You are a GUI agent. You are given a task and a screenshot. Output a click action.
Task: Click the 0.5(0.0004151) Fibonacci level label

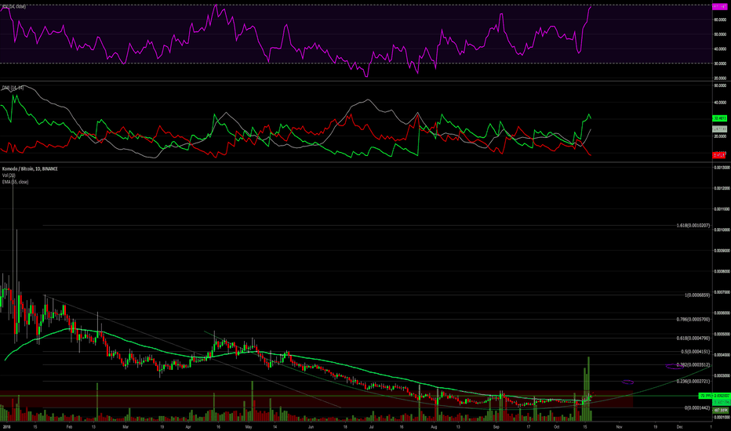click(695, 352)
